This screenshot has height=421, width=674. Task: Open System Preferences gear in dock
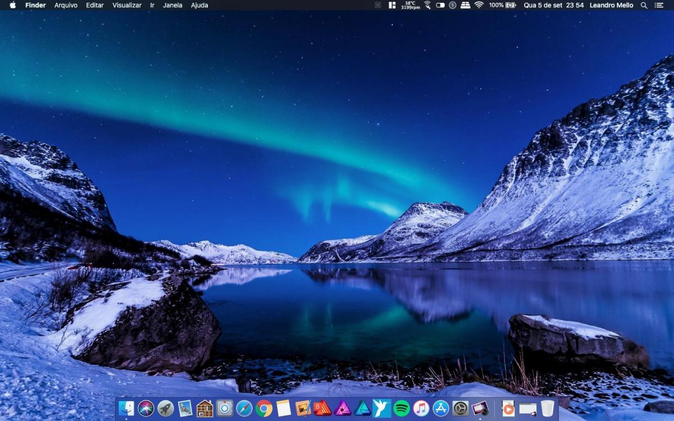461,408
